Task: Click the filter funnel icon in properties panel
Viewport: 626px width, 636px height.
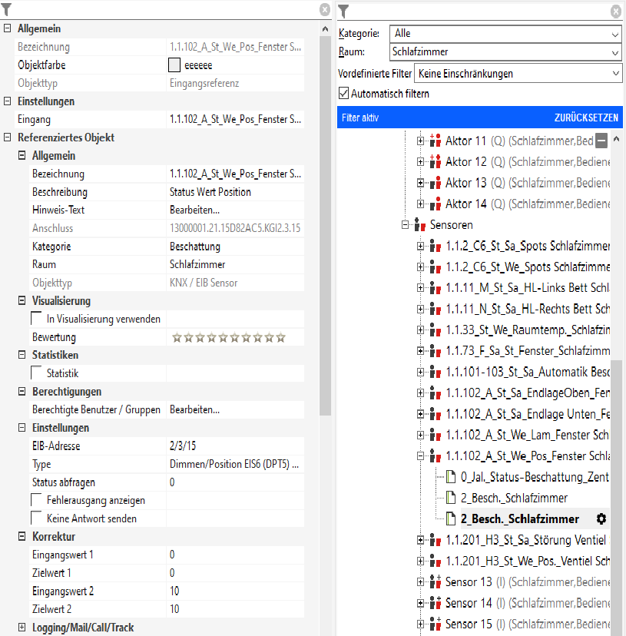Action: [x=6, y=9]
